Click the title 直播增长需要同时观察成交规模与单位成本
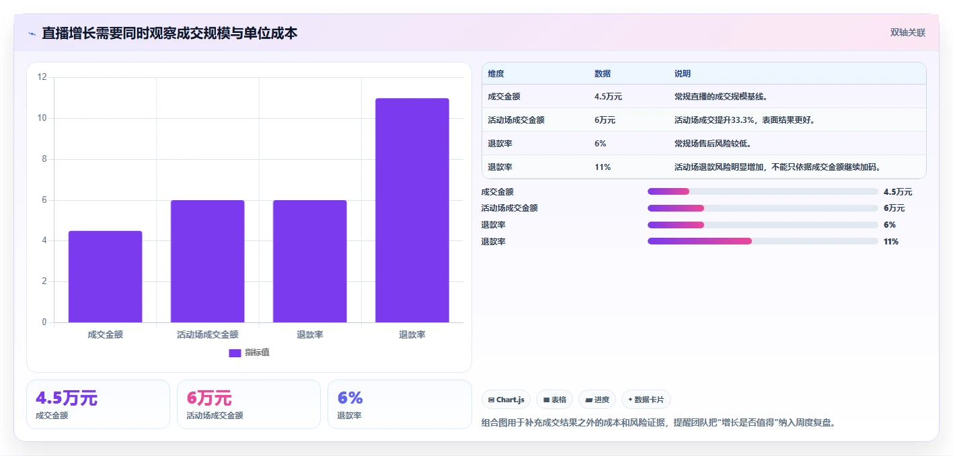Viewport: 953px width, 456px height. pyautogui.click(x=169, y=34)
